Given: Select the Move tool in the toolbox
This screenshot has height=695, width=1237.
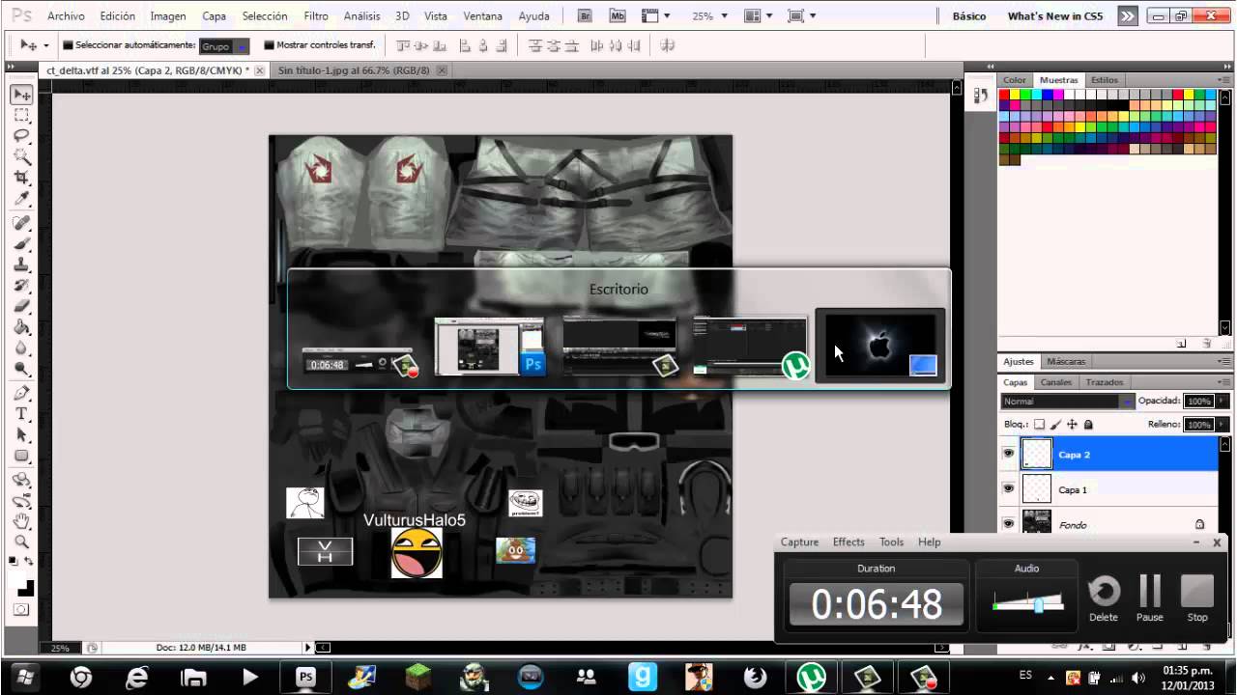Looking at the screenshot, I should [21, 95].
